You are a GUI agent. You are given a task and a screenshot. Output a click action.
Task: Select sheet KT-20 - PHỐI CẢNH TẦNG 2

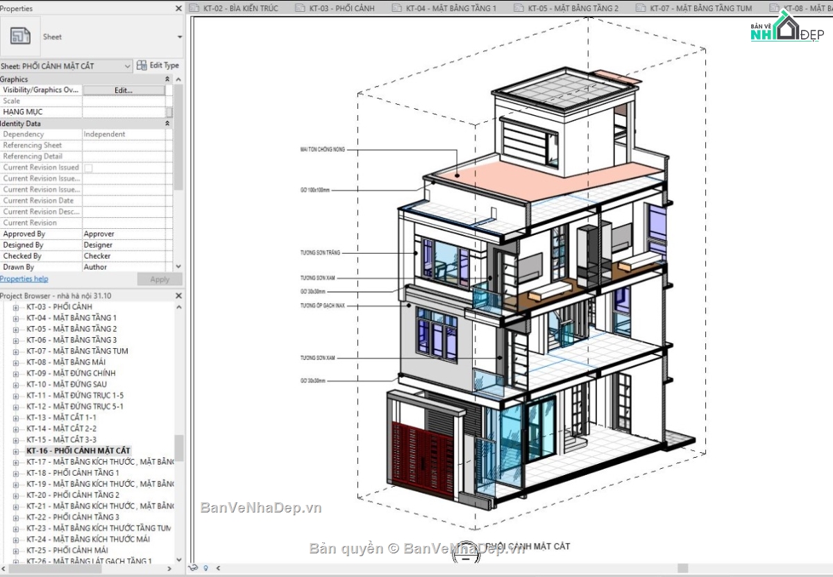[73, 495]
